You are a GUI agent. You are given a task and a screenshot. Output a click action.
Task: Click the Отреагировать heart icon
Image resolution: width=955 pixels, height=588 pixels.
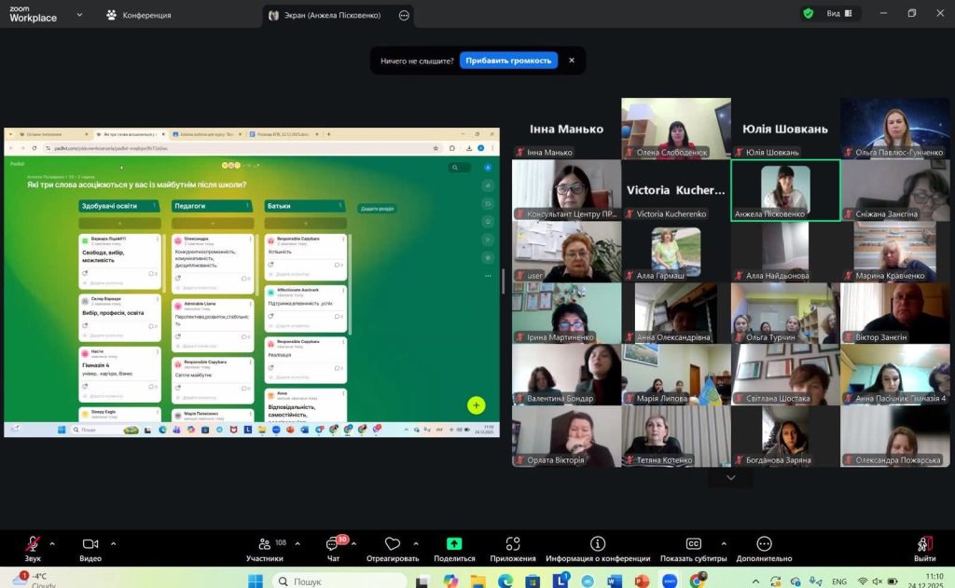[x=392, y=544]
